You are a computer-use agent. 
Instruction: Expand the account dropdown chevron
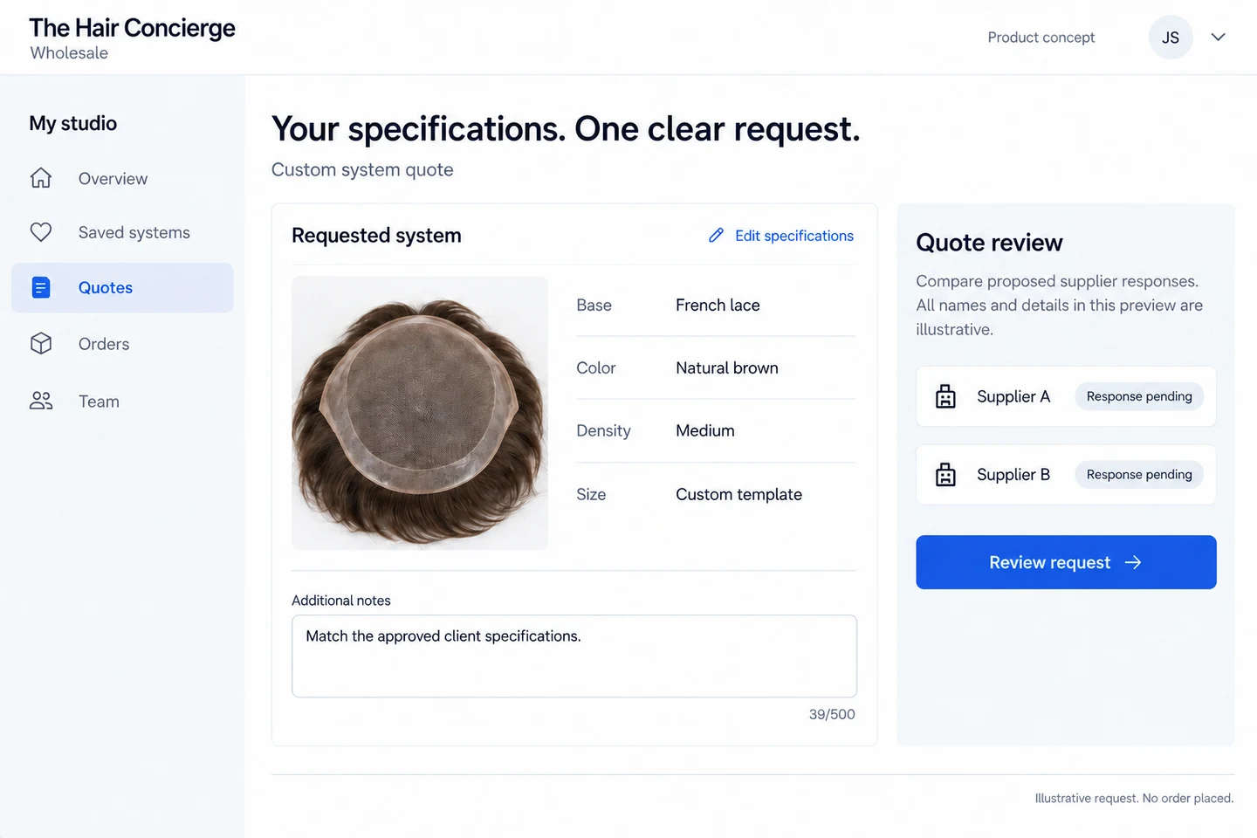pos(1219,37)
